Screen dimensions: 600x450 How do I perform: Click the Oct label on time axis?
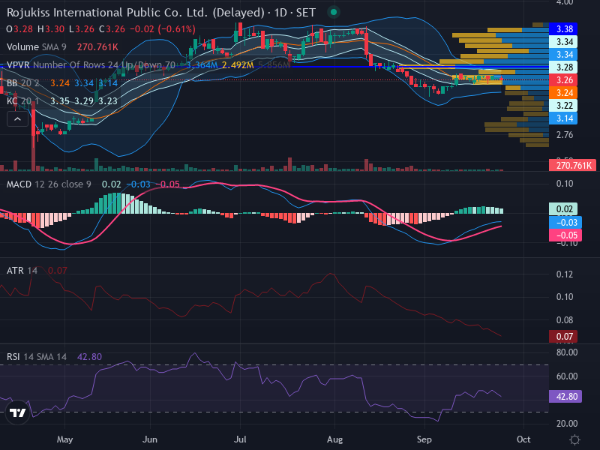coord(523,439)
